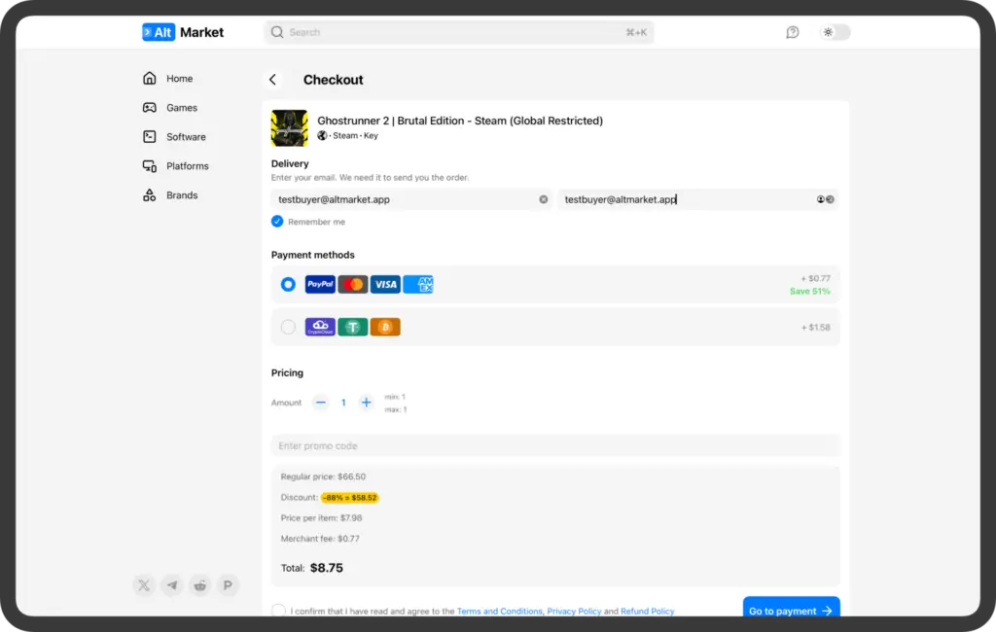996x632 pixels.
Task: Open the P social icon in the sidebar
Action: [x=228, y=585]
